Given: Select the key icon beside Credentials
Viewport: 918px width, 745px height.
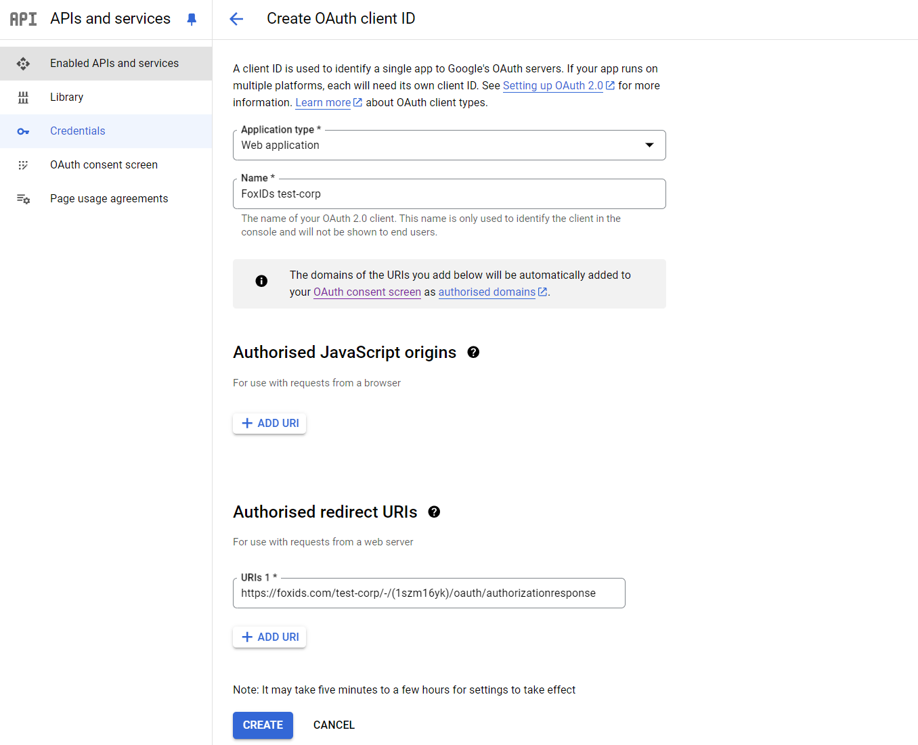Looking at the screenshot, I should (x=23, y=131).
